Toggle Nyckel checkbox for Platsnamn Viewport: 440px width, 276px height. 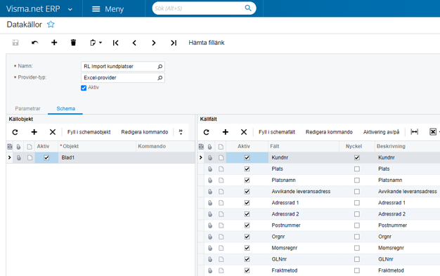pos(357,180)
